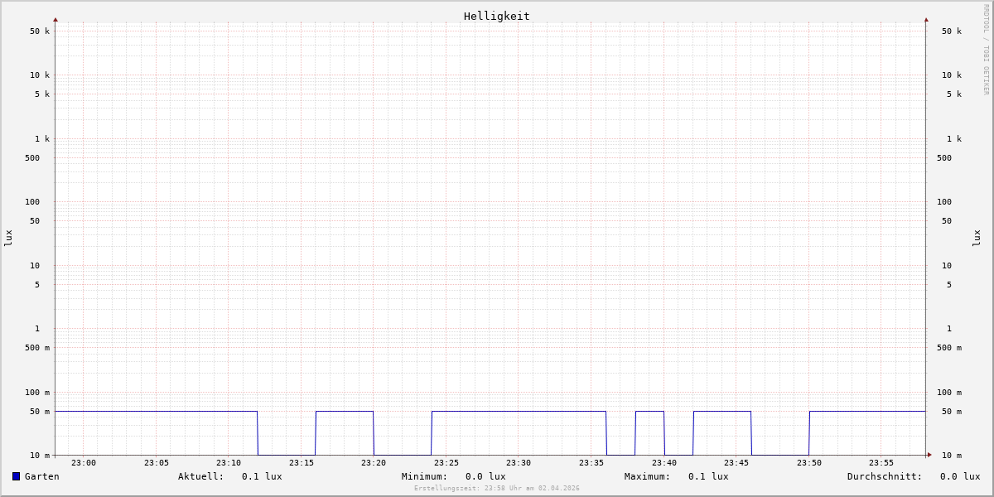This screenshot has height=497, width=994.
Task: Select the Helligkeit chart title
Action: pos(496,16)
